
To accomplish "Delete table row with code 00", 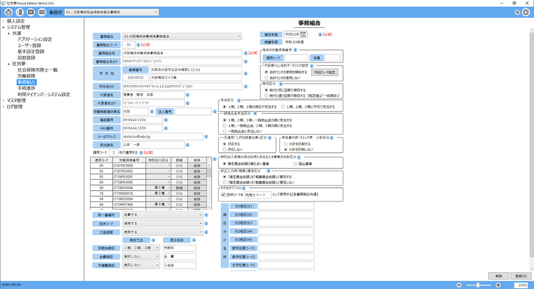I will click(197, 166).
